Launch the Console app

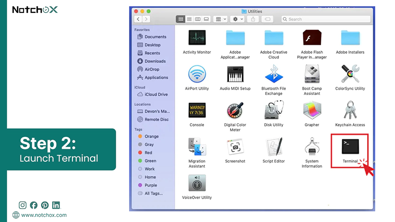[197, 110]
